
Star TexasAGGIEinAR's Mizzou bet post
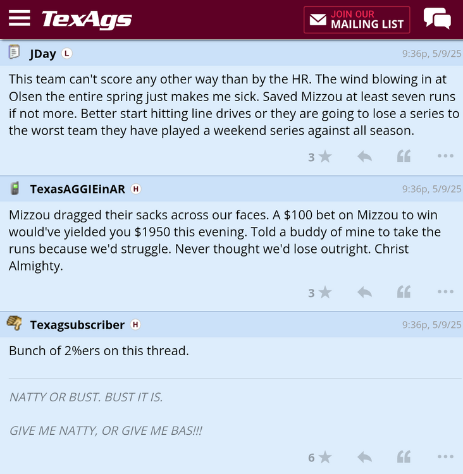[x=325, y=292]
